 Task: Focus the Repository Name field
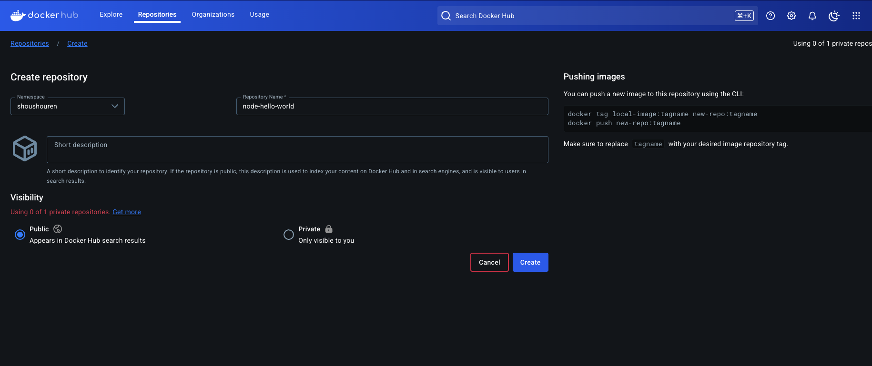click(x=392, y=106)
